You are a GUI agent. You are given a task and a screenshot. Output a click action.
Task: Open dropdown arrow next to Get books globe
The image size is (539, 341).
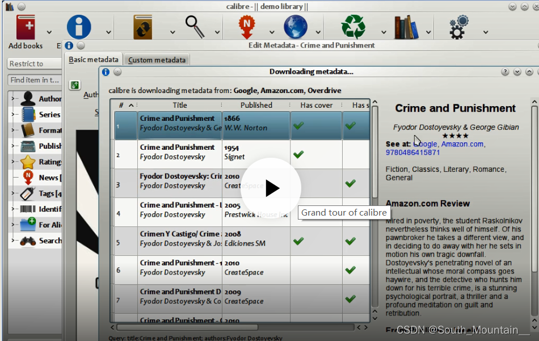[318, 32]
